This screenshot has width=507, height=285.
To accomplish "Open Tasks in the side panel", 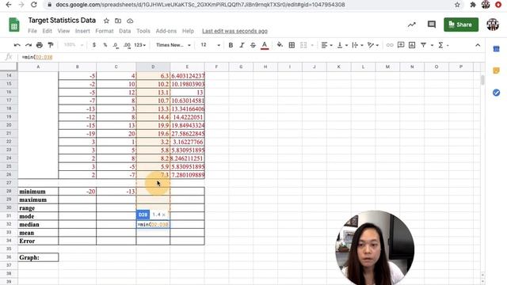I will click(497, 93).
